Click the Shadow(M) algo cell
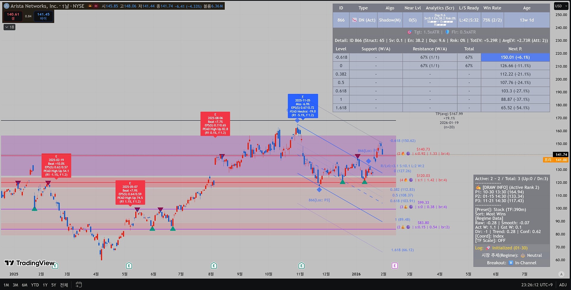This screenshot has height=290, width=571. pyautogui.click(x=390, y=20)
